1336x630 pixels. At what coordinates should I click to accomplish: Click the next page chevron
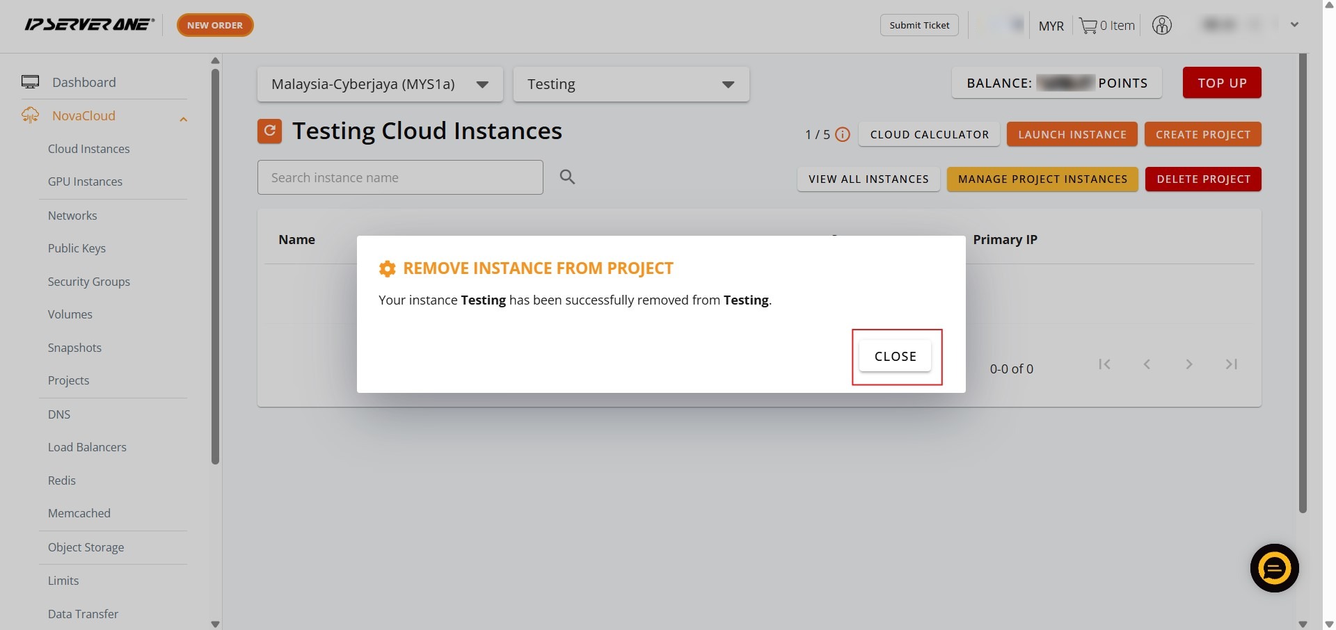click(x=1188, y=364)
